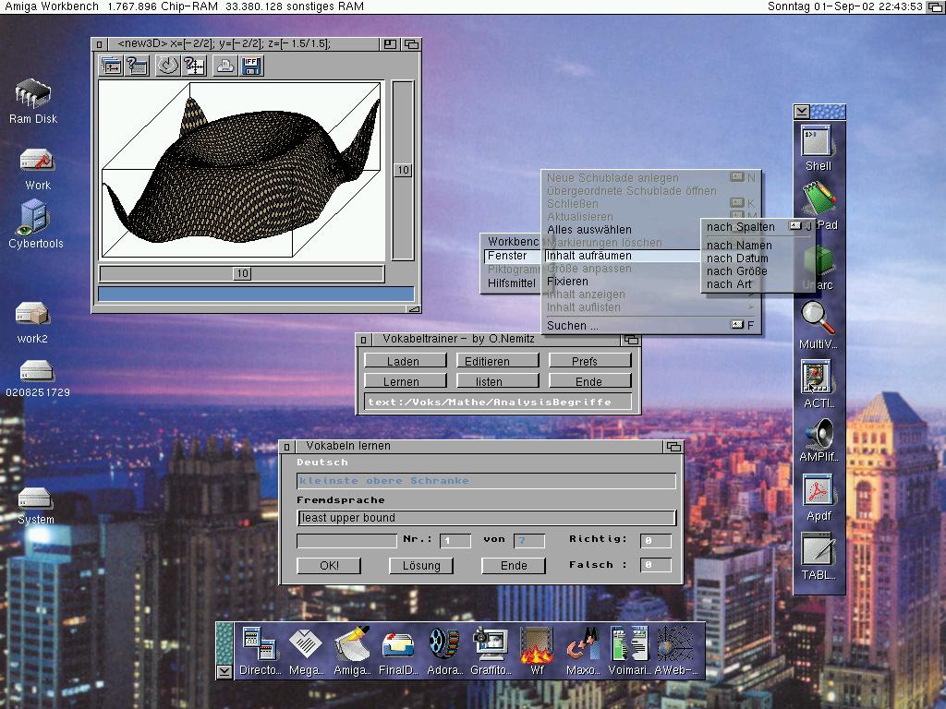
Task: Open the Shell icon in right dock
Action: [x=818, y=142]
